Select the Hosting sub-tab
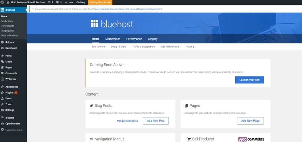This screenshot has width=302, height=142. pos(189,47)
